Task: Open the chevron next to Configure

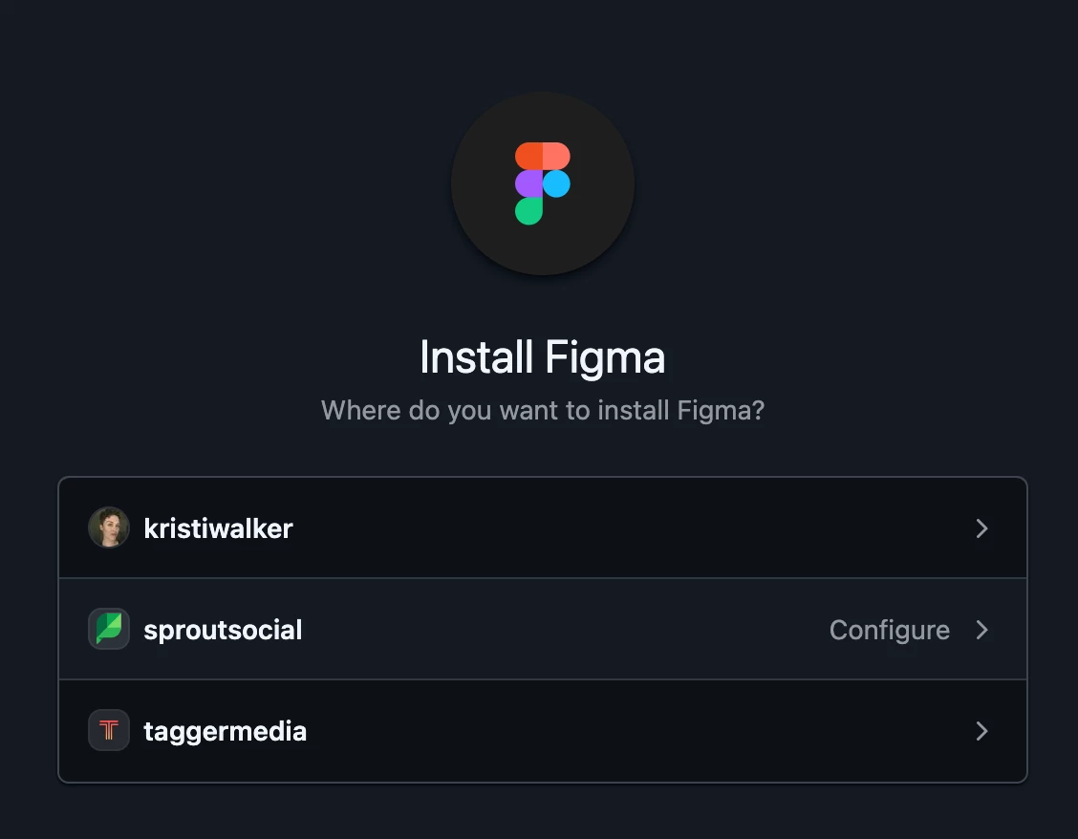Action: point(981,630)
